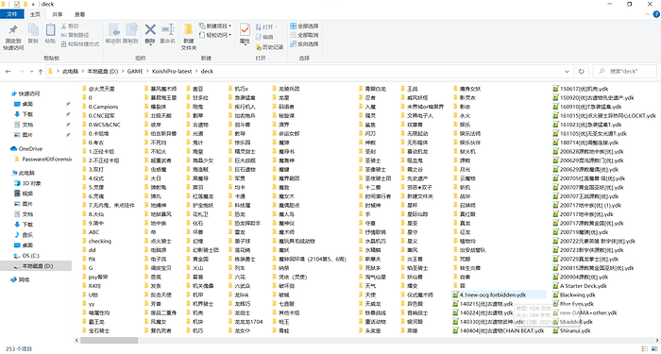The height and width of the screenshot is (354, 661).
Task: Click the Edit (编辑) ribbon icon
Action: [259, 37]
